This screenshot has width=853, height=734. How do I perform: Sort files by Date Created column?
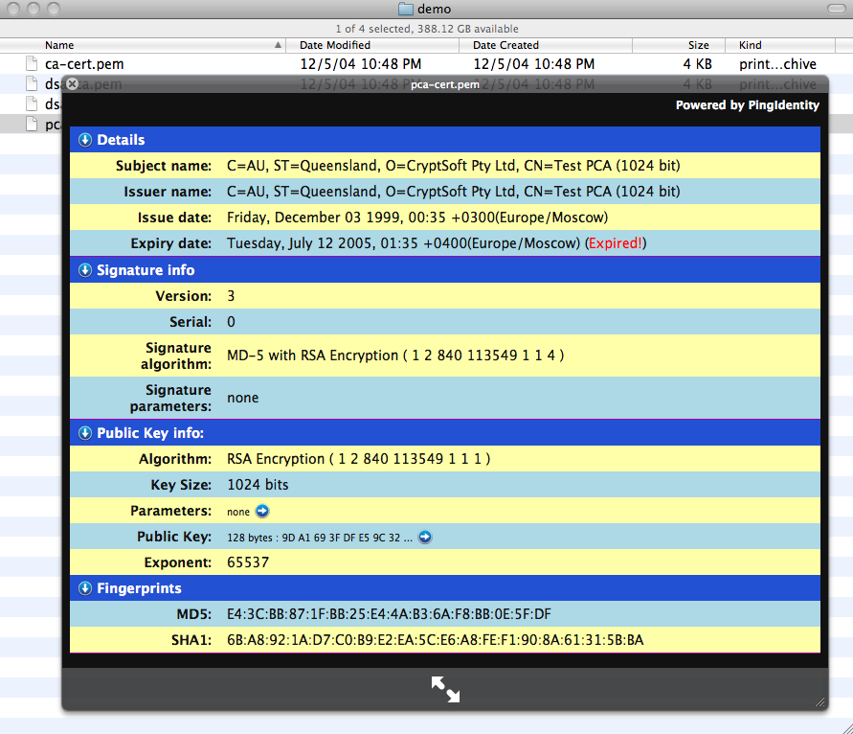(546, 45)
